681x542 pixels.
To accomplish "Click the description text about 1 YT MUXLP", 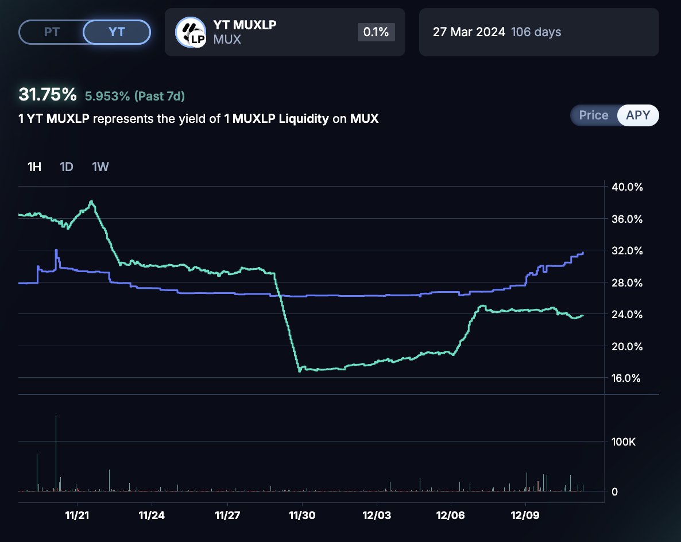I will tap(199, 118).
